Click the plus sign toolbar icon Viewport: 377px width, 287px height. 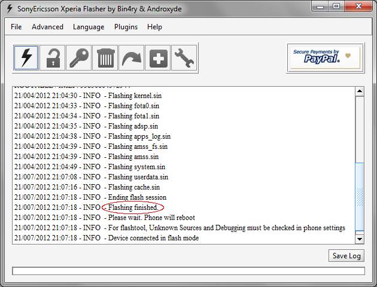tap(158, 58)
